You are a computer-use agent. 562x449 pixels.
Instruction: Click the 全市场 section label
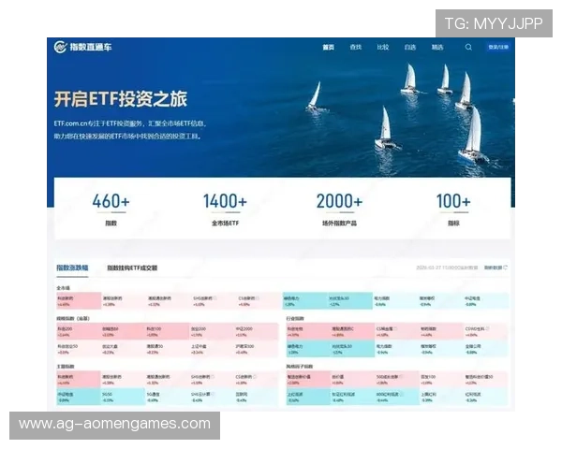pyautogui.click(x=63, y=287)
